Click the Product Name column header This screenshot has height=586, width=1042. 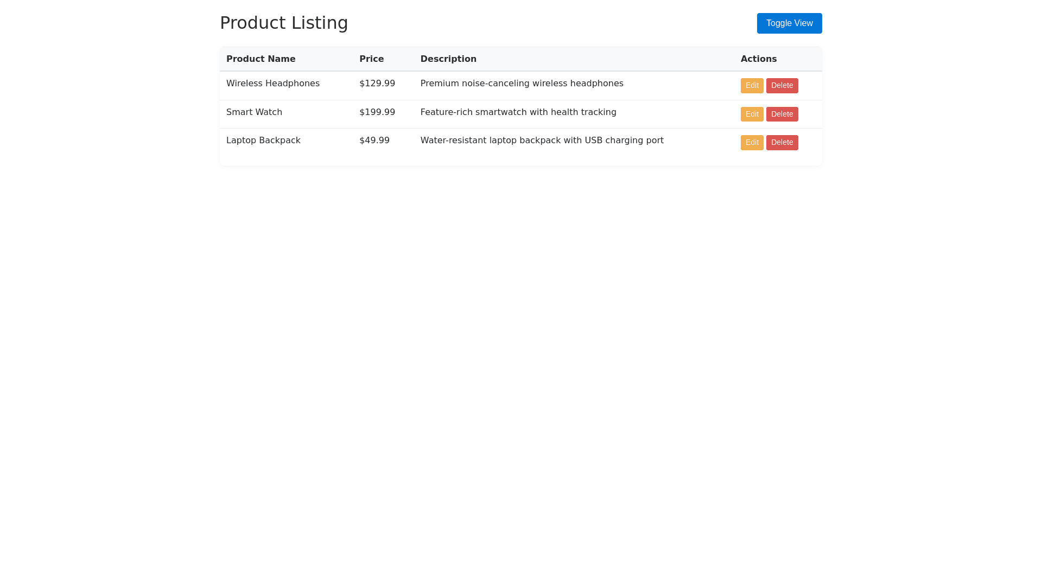(260, 59)
